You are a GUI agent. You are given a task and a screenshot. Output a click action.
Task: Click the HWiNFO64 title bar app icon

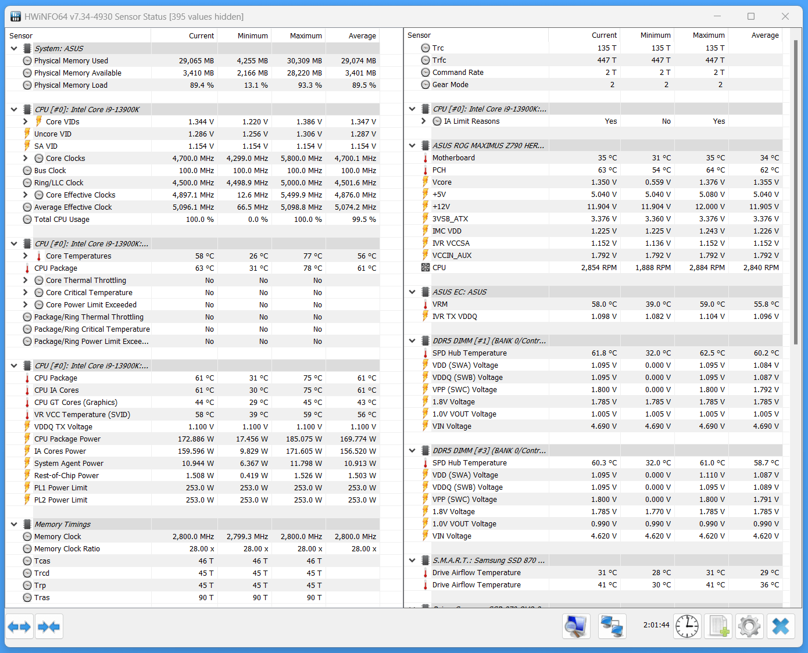(15, 16)
